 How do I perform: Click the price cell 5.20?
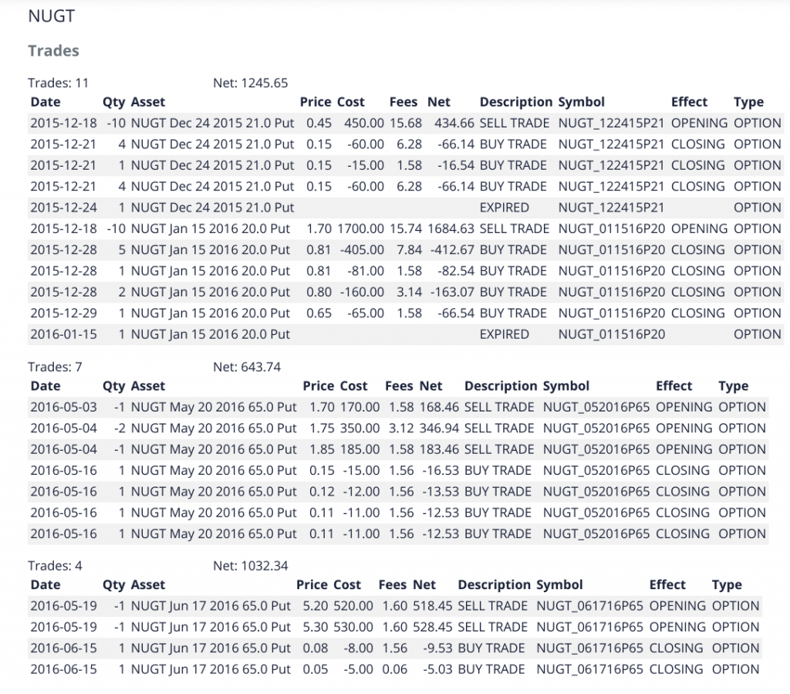316,606
